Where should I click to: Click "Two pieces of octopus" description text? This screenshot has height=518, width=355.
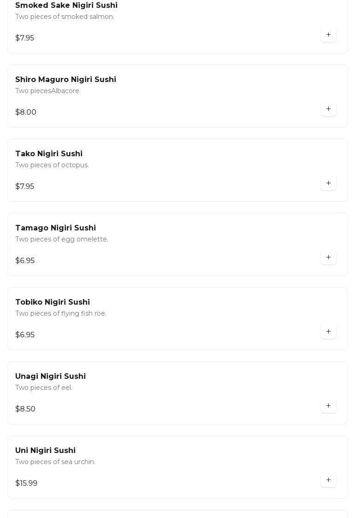click(52, 165)
